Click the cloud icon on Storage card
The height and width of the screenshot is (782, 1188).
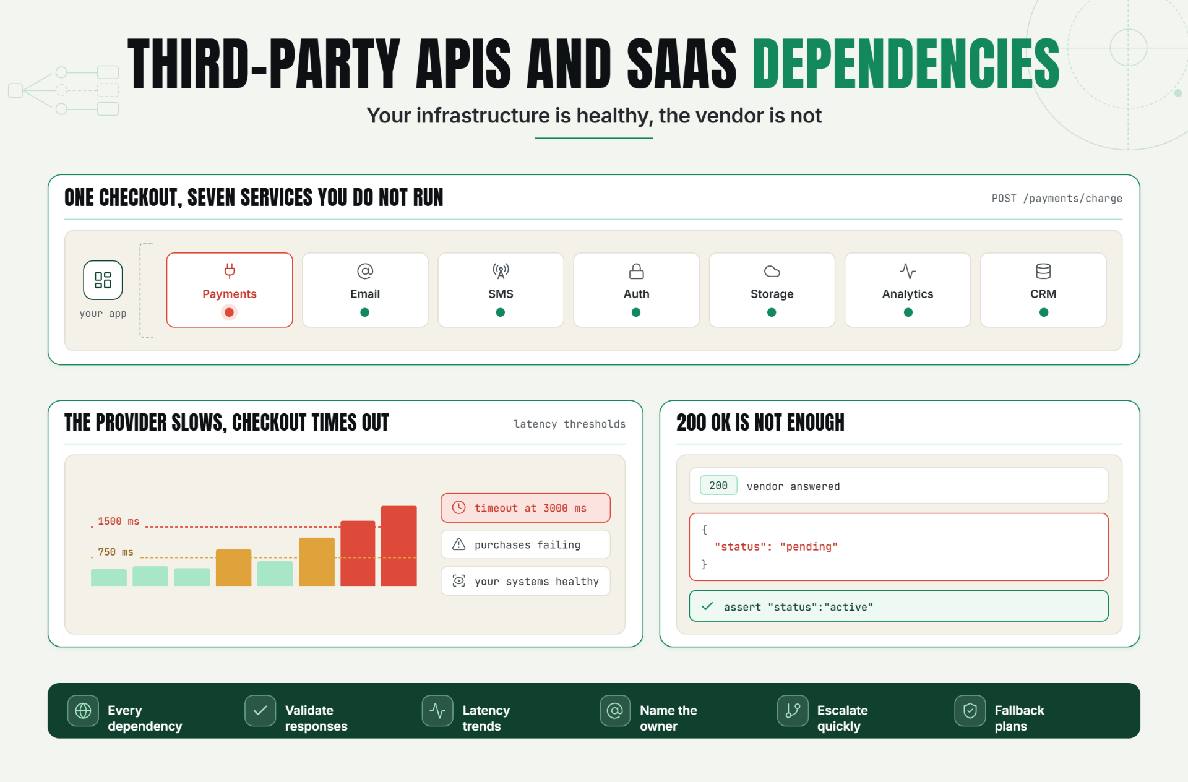(772, 271)
